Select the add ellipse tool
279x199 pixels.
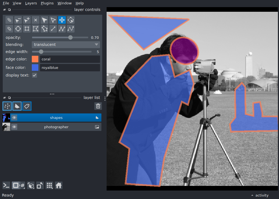(x=18, y=29)
